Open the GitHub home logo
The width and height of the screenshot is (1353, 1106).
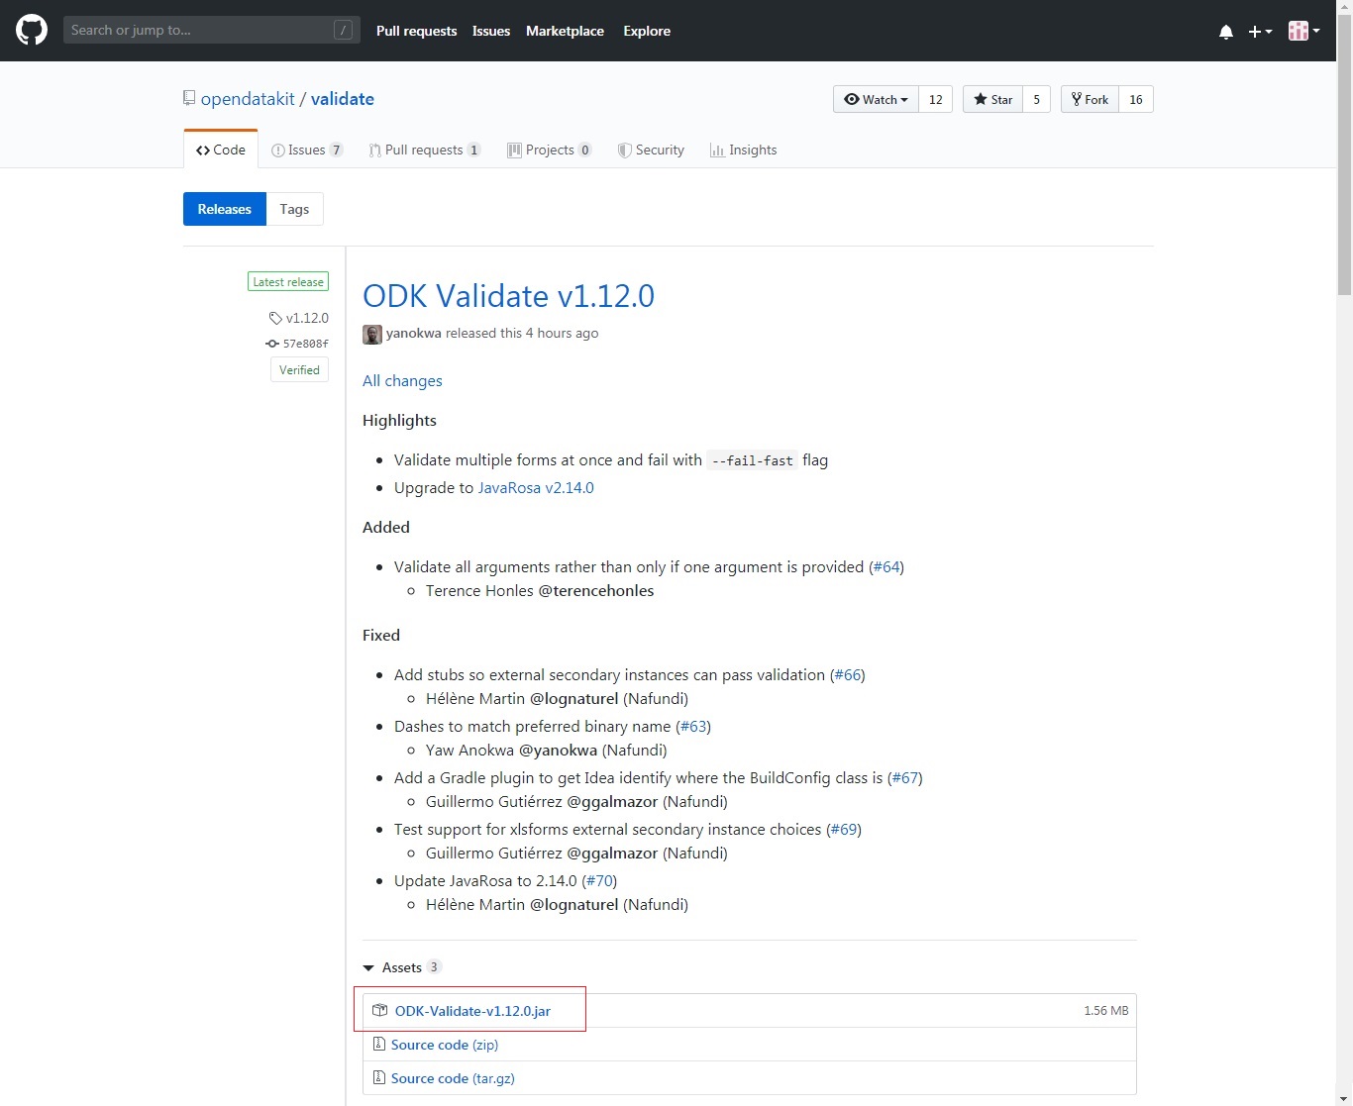coord(32,30)
